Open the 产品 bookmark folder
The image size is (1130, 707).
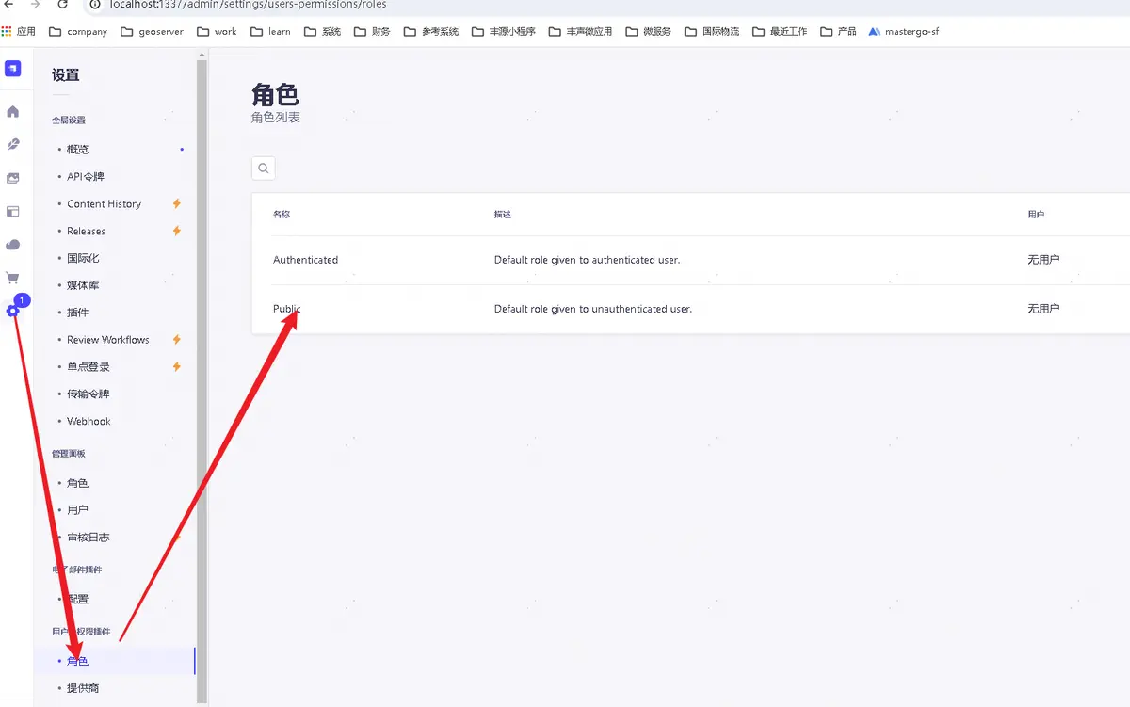point(839,31)
